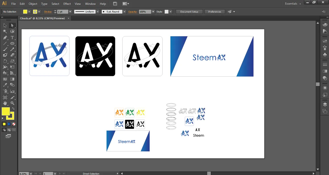Set paint mode to Color
The image size is (329, 175).
click(x=4, y=124)
